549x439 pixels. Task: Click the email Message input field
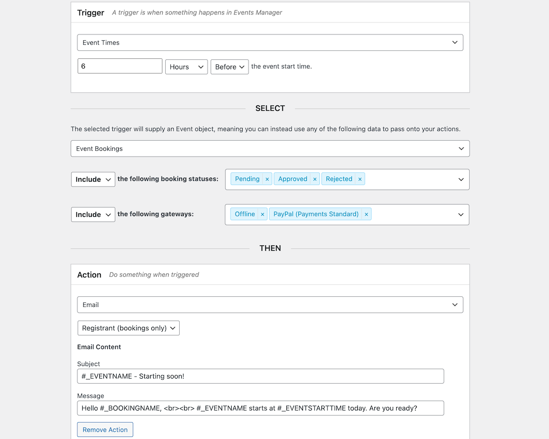260,408
